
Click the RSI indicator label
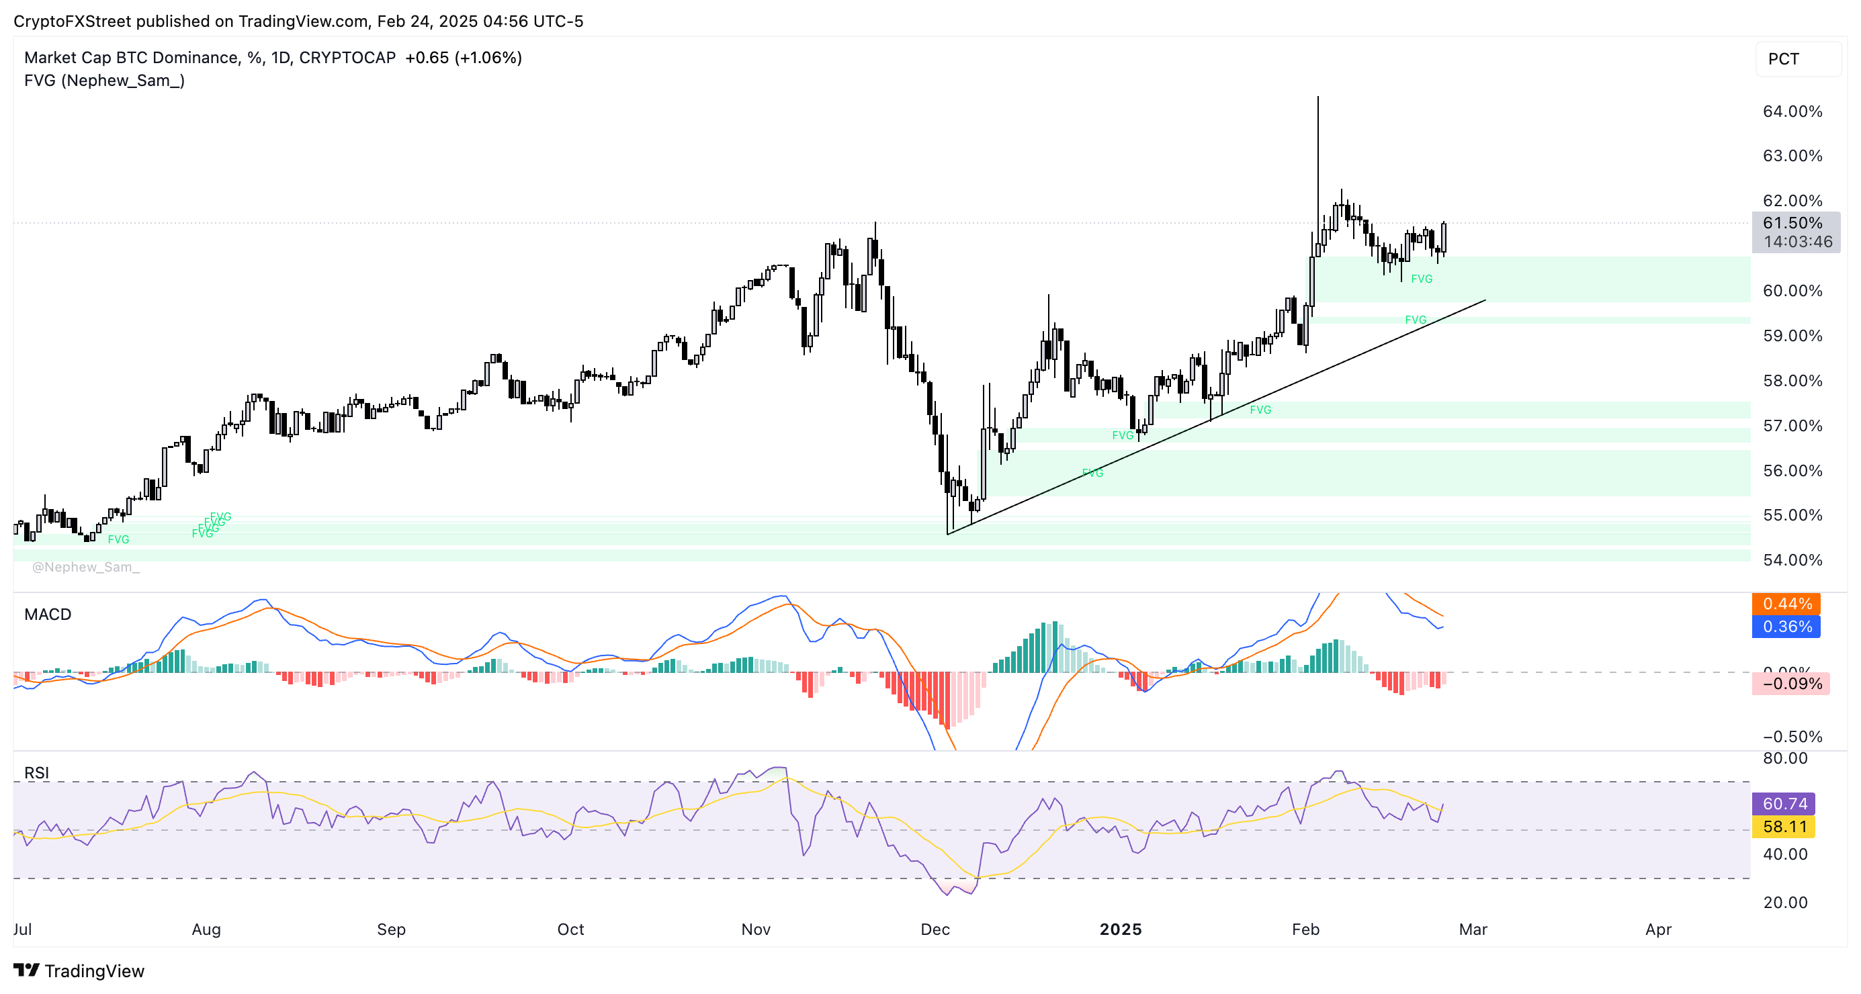tap(36, 772)
